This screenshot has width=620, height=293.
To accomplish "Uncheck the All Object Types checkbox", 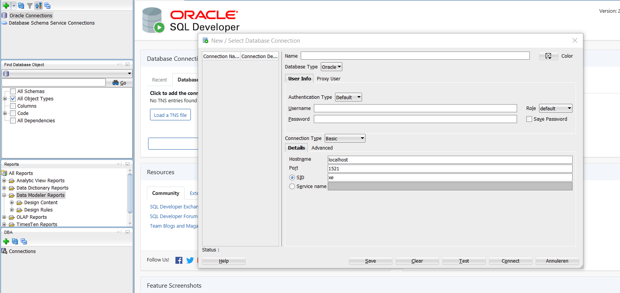I will 13,98.
